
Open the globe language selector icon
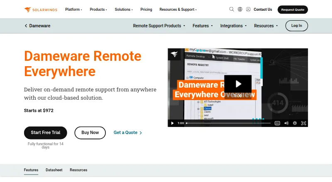(240, 9)
